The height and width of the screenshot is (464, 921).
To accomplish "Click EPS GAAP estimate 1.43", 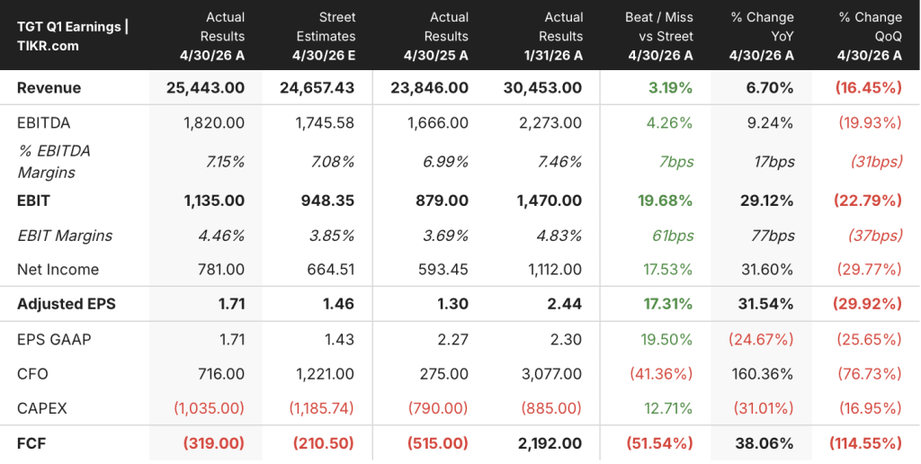I will click(x=341, y=340).
